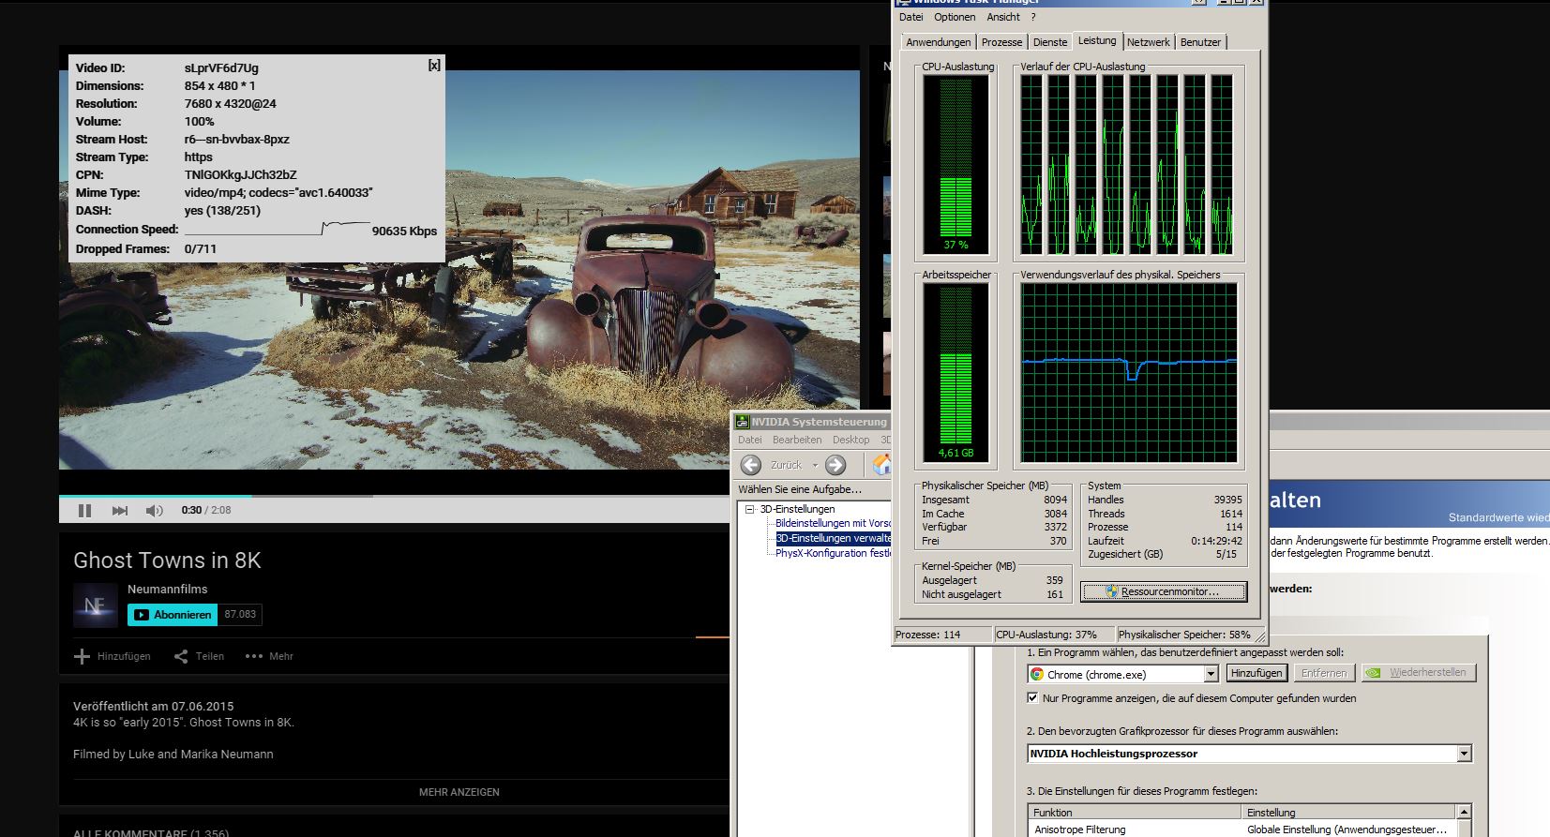Share the video with Teilen
1550x837 pixels.
pyautogui.click(x=199, y=656)
